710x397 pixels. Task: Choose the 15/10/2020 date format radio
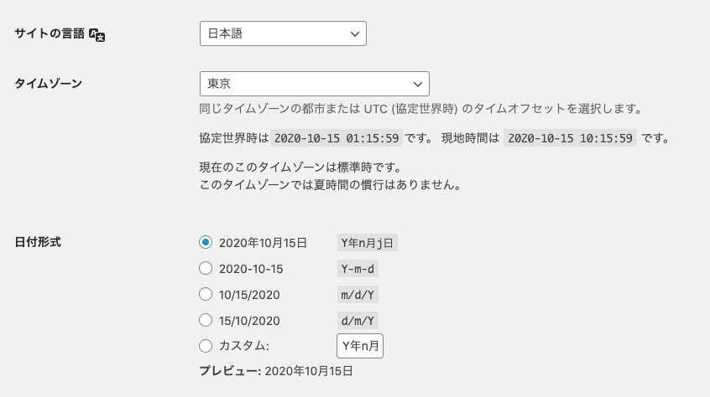coord(206,320)
